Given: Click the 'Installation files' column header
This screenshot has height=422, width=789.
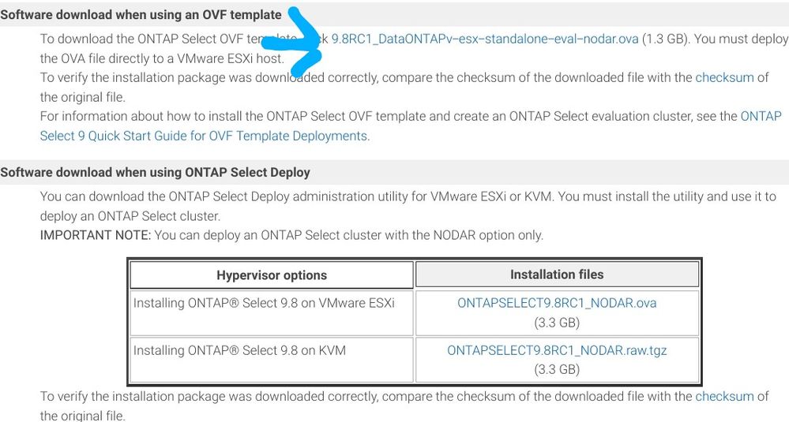Looking at the screenshot, I should pyautogui.click(x=557, y=274).
